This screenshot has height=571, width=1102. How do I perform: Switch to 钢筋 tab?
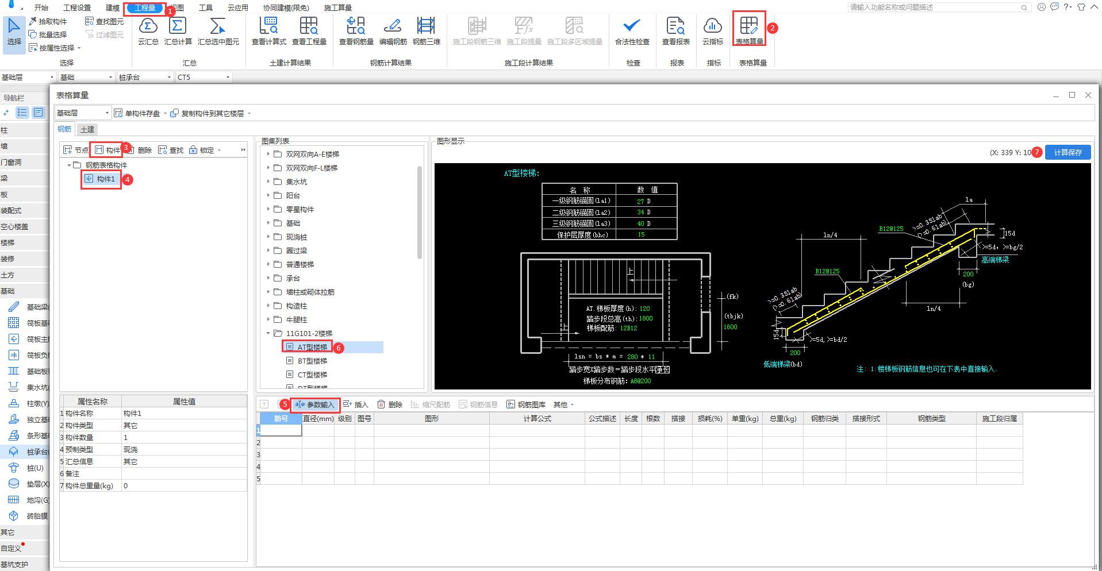tap(64, 129)
